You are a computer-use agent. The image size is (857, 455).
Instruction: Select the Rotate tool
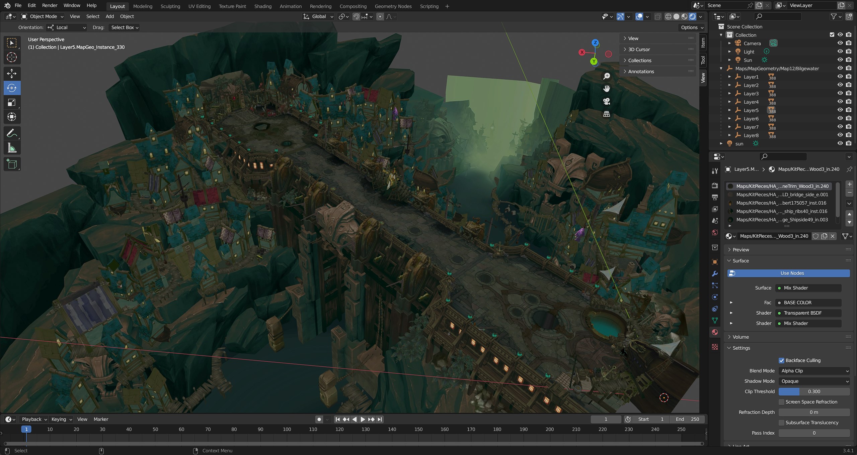click(x=12, y=88)
